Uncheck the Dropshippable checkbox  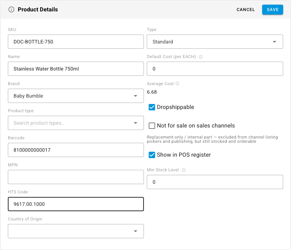pos(152,107)
